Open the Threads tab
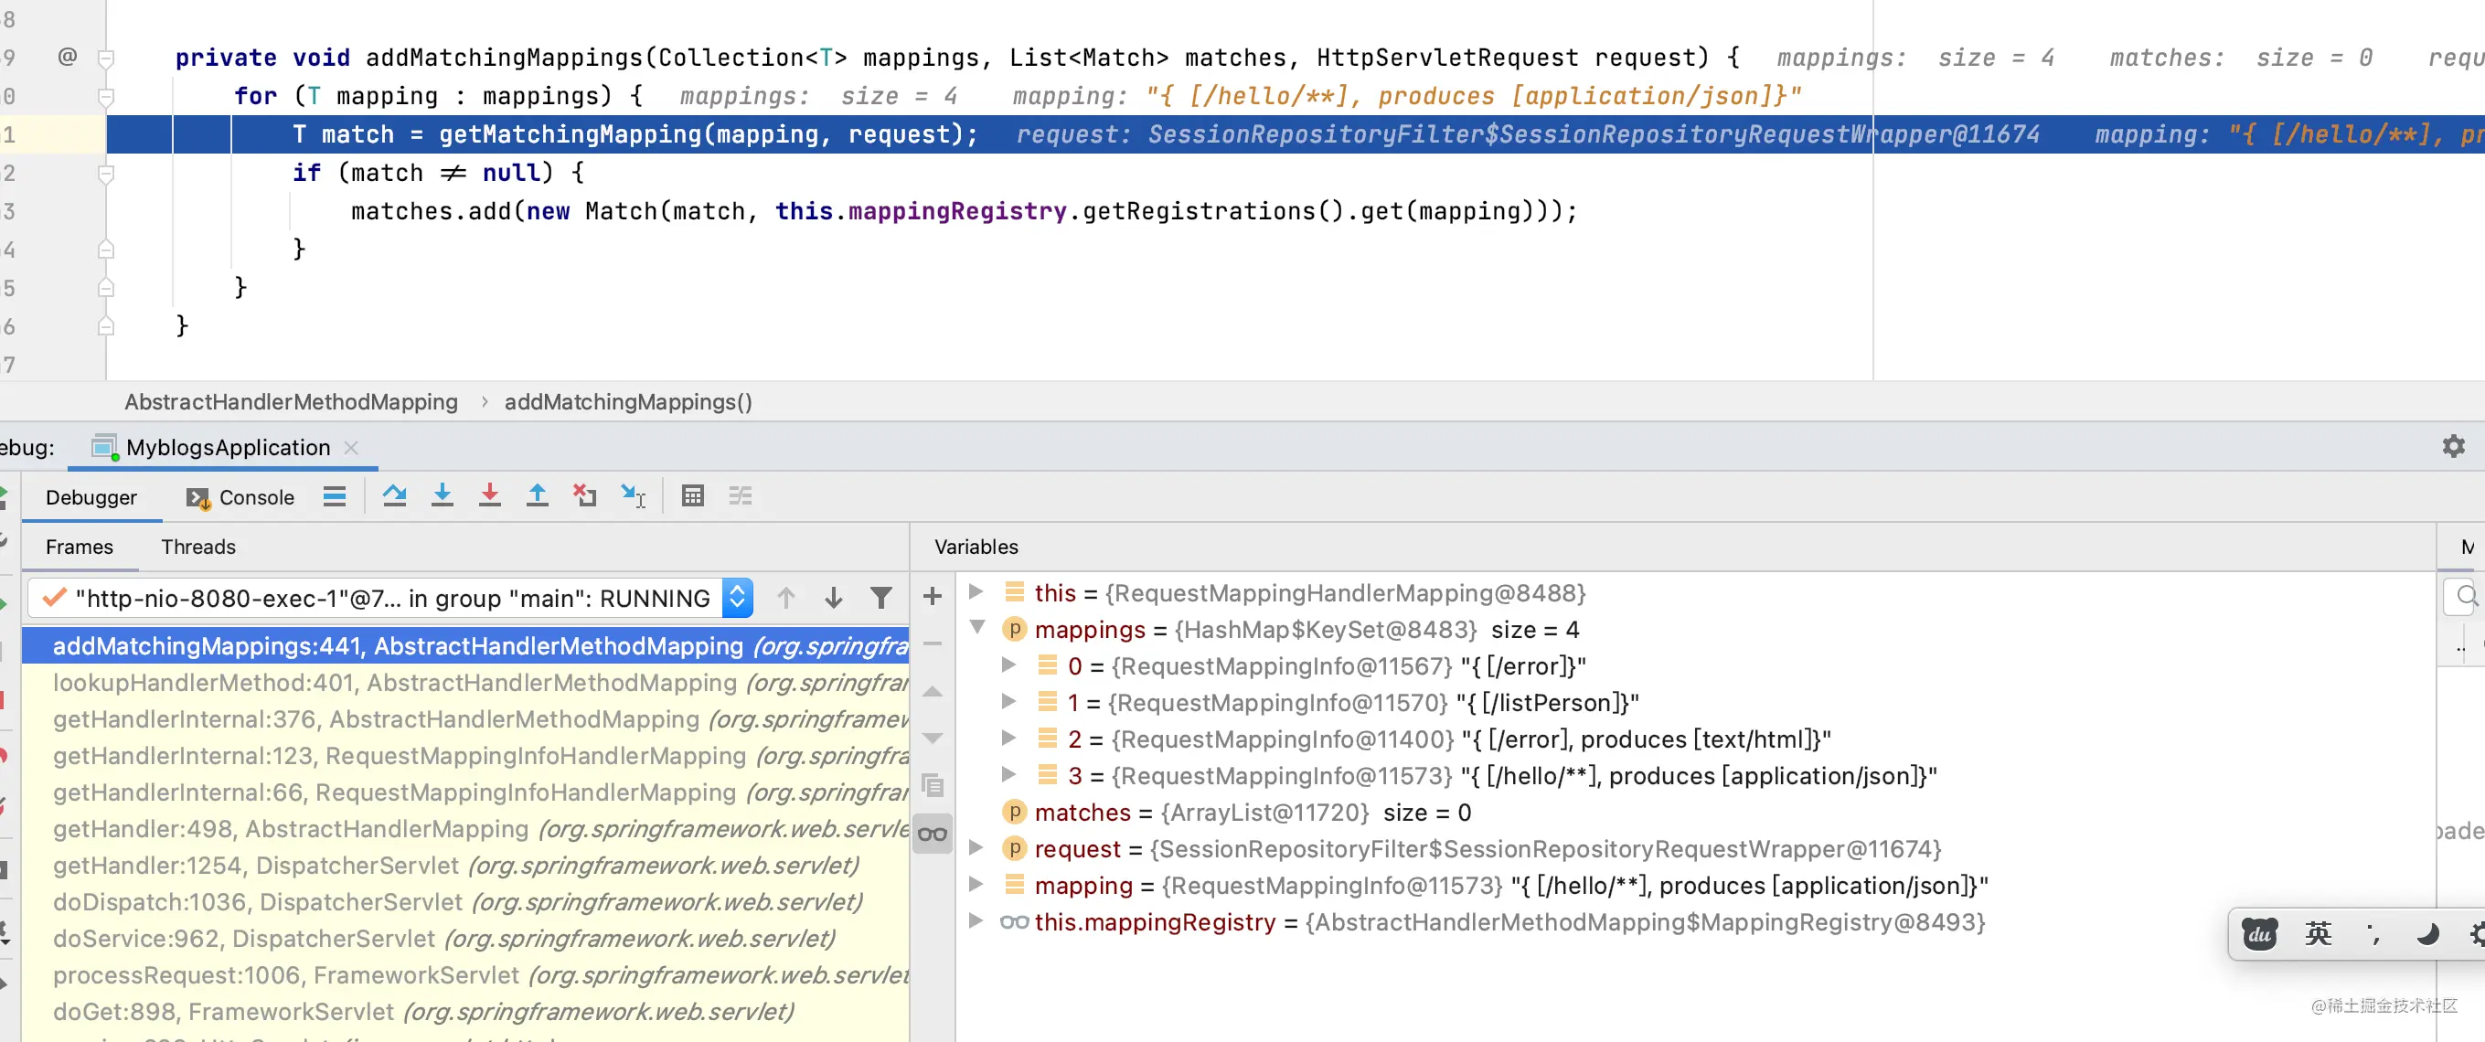 [197, 547]
